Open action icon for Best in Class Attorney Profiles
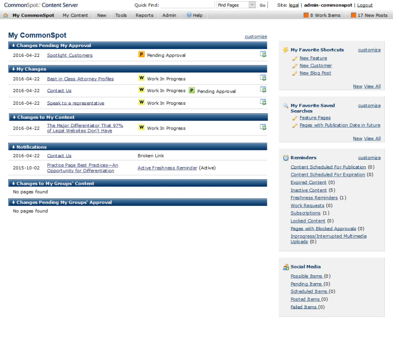This screenshot has height=340, width=393. click(x=263, y=78)
